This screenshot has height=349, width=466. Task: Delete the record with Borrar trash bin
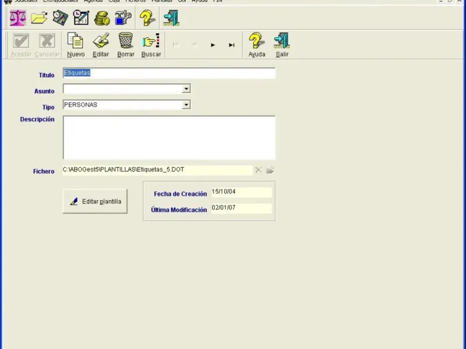(126, 45)
